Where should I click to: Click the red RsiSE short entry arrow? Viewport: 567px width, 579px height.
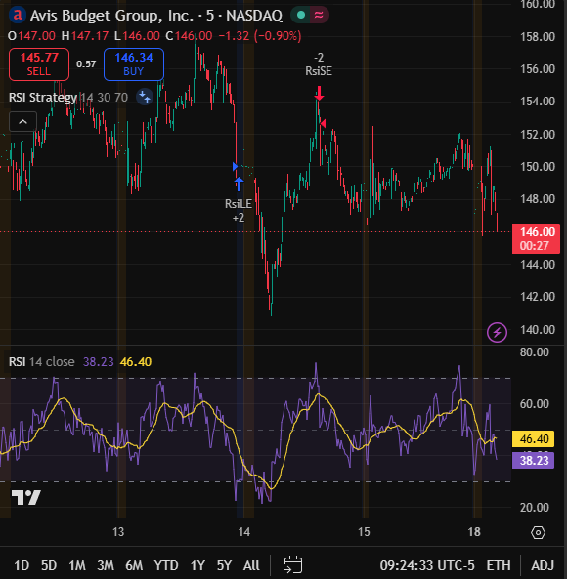click(x=319, y=93)
